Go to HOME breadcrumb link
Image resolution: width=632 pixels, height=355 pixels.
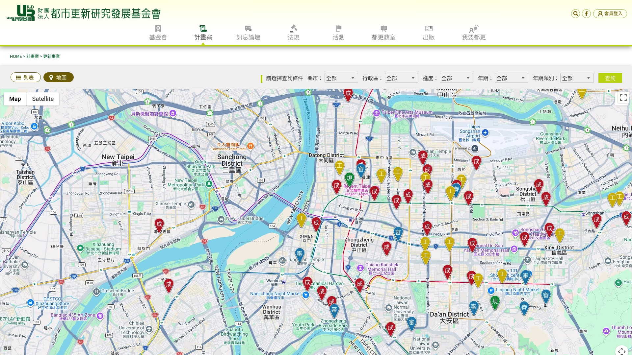(x=16, y=56)
